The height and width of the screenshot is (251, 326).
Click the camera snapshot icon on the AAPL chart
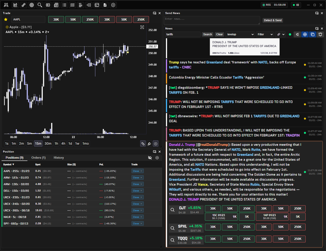[x=142, y=27]
